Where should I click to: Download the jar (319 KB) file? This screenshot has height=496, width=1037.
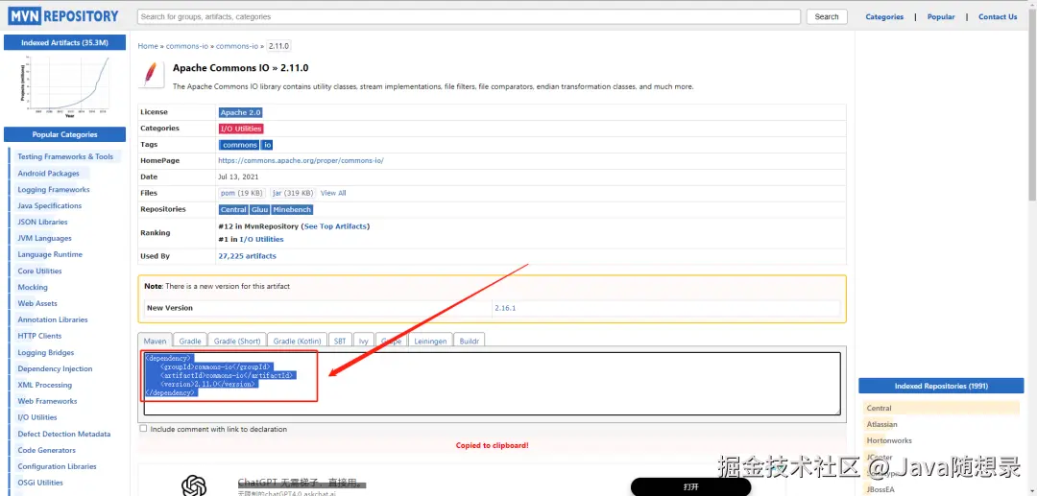pos(293,193)
